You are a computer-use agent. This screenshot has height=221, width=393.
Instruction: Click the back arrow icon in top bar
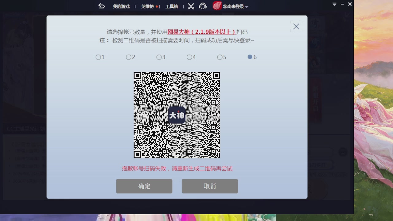pyautogui.click(x=102, y=6)
